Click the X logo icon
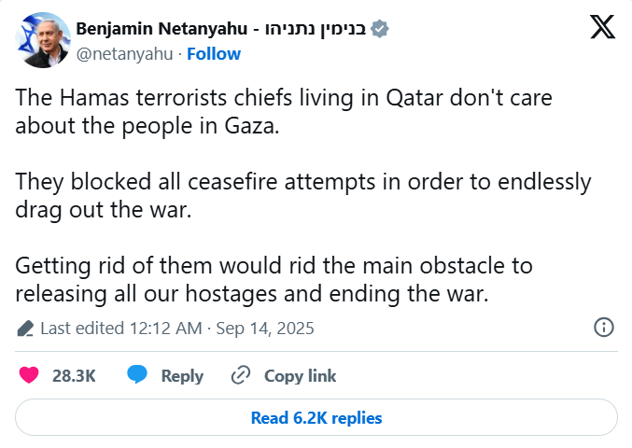Screen dimensions: 632x448 point(602,28)
